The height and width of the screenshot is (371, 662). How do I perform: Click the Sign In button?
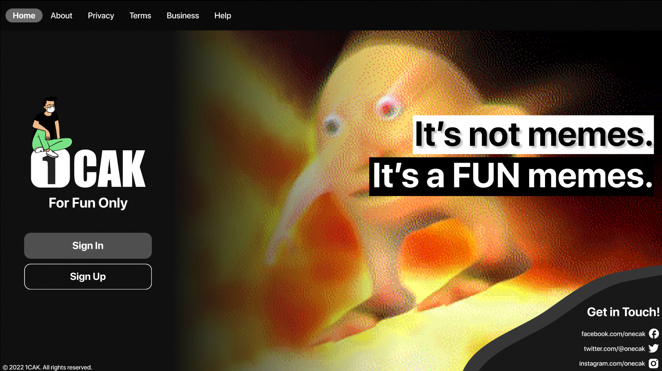point(88,246)
